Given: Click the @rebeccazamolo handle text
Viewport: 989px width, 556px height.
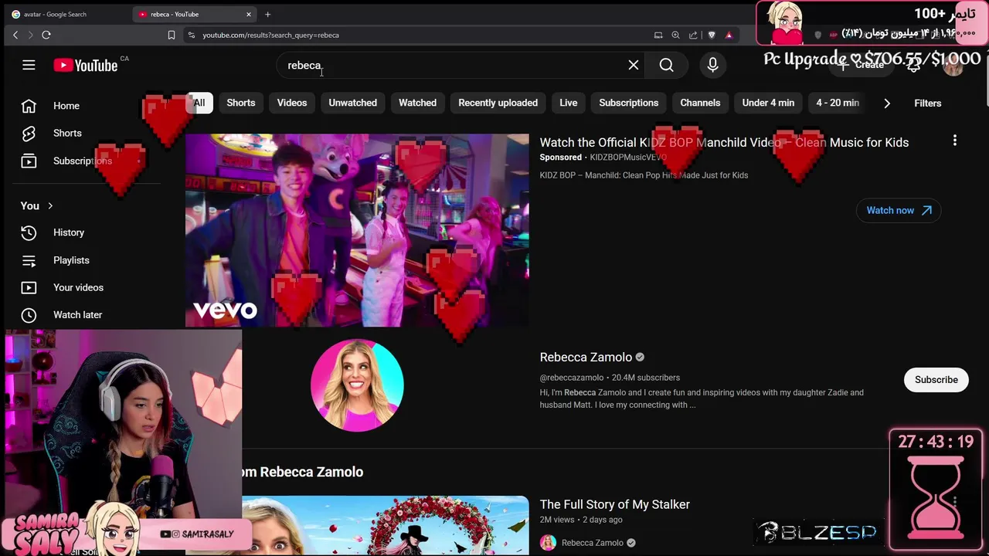Looking at the screenshot, I should pyautogui.click(x=571, y=378).
